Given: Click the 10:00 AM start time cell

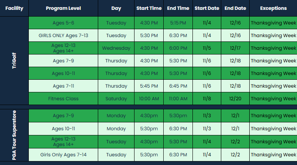Looking at the screenshot, I should [149, 99].
